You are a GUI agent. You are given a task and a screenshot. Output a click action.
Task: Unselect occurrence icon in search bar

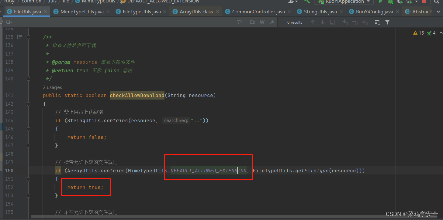point(355,22)
